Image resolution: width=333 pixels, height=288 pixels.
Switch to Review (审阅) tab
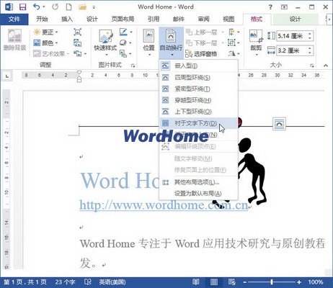[x=203, y=19]
